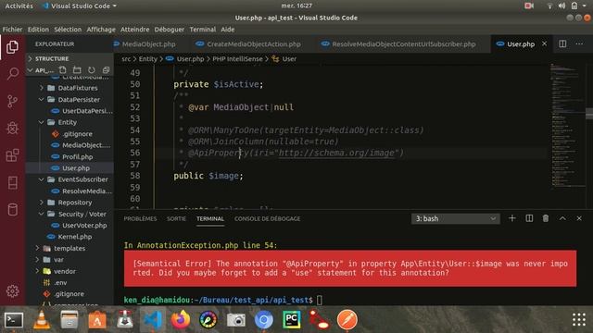Viewport: 593px width, 333px height.
Task: Open the Extensions view
Action: (x=12, y=155)
